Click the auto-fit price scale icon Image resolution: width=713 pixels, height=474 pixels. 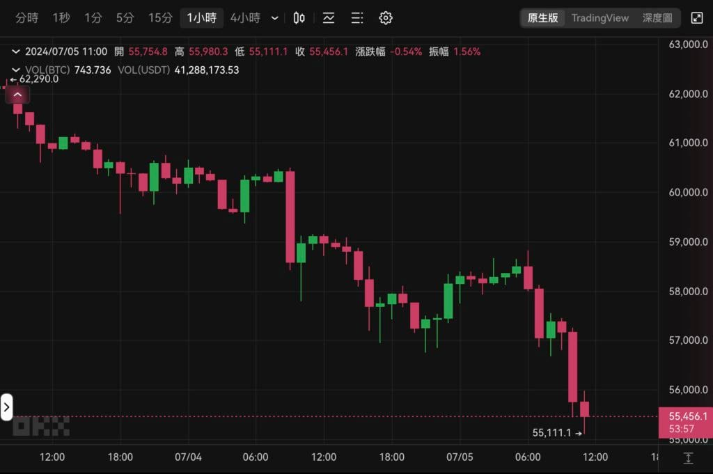point(688,458)
